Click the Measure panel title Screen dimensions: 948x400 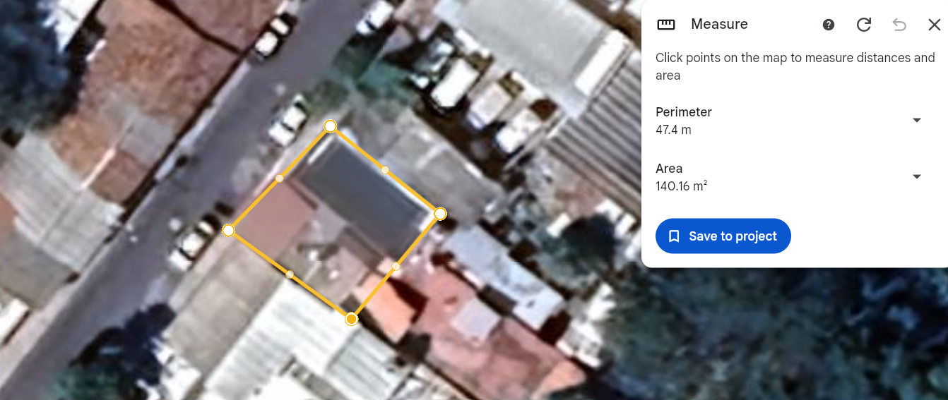coord(719,24)
